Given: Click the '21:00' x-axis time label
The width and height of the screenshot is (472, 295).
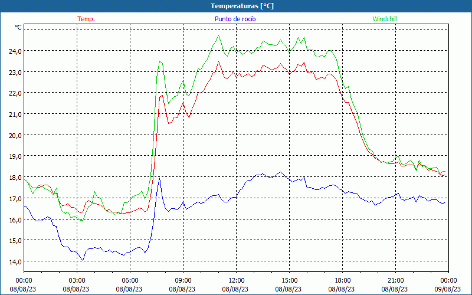Looking at the screenshot, I should pyautogui.click(x=395, y=281).
